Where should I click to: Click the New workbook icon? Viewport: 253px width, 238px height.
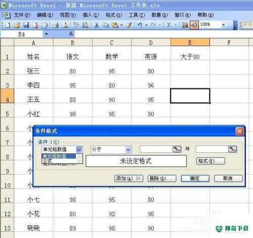coord(8,25)
